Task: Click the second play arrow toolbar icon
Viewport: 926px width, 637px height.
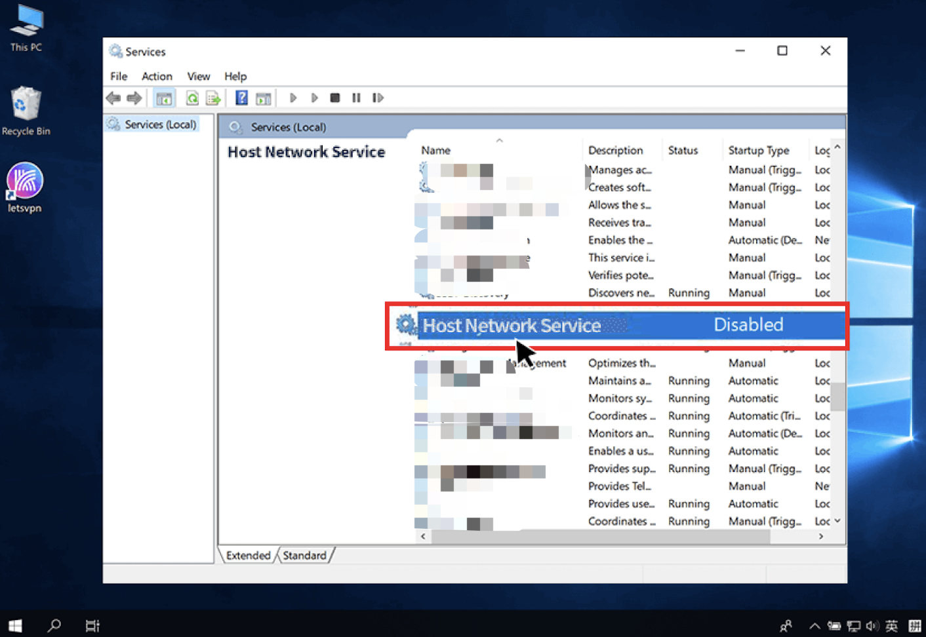Action: [314, 98]
